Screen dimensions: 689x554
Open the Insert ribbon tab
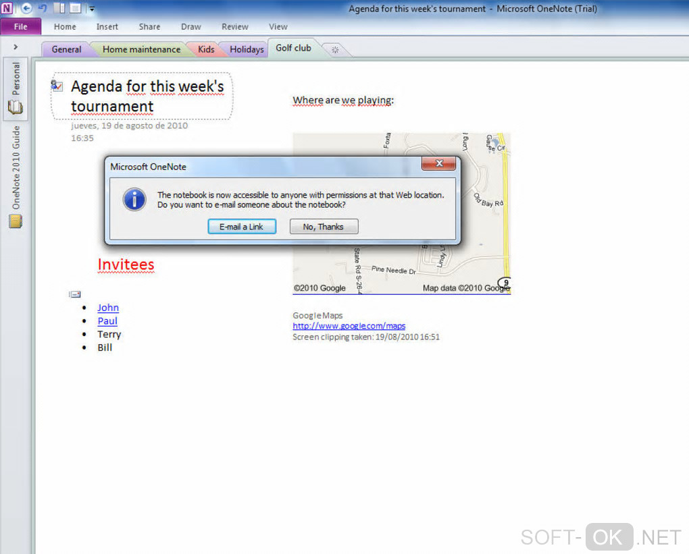click(x=107, y=27)
